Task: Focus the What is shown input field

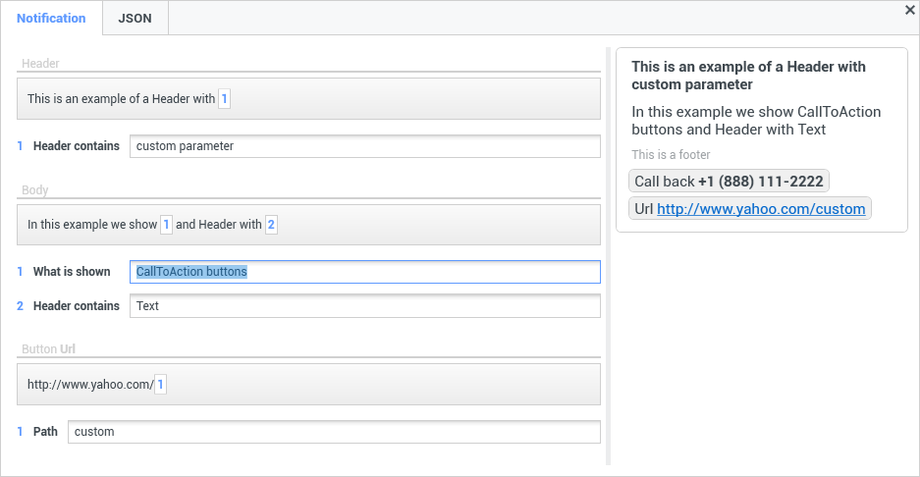Action: point(365,272)
